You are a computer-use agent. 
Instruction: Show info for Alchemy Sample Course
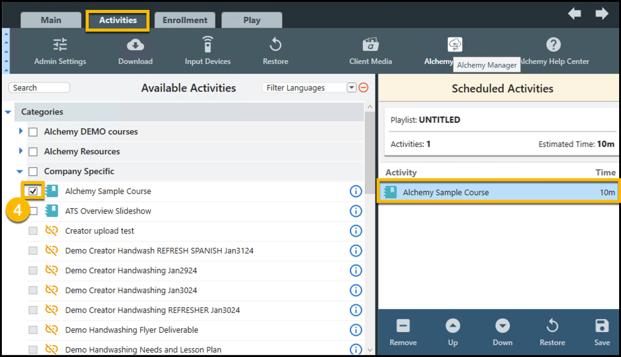(355, 191)
